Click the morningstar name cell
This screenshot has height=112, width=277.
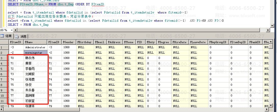[x=35, y=53]
